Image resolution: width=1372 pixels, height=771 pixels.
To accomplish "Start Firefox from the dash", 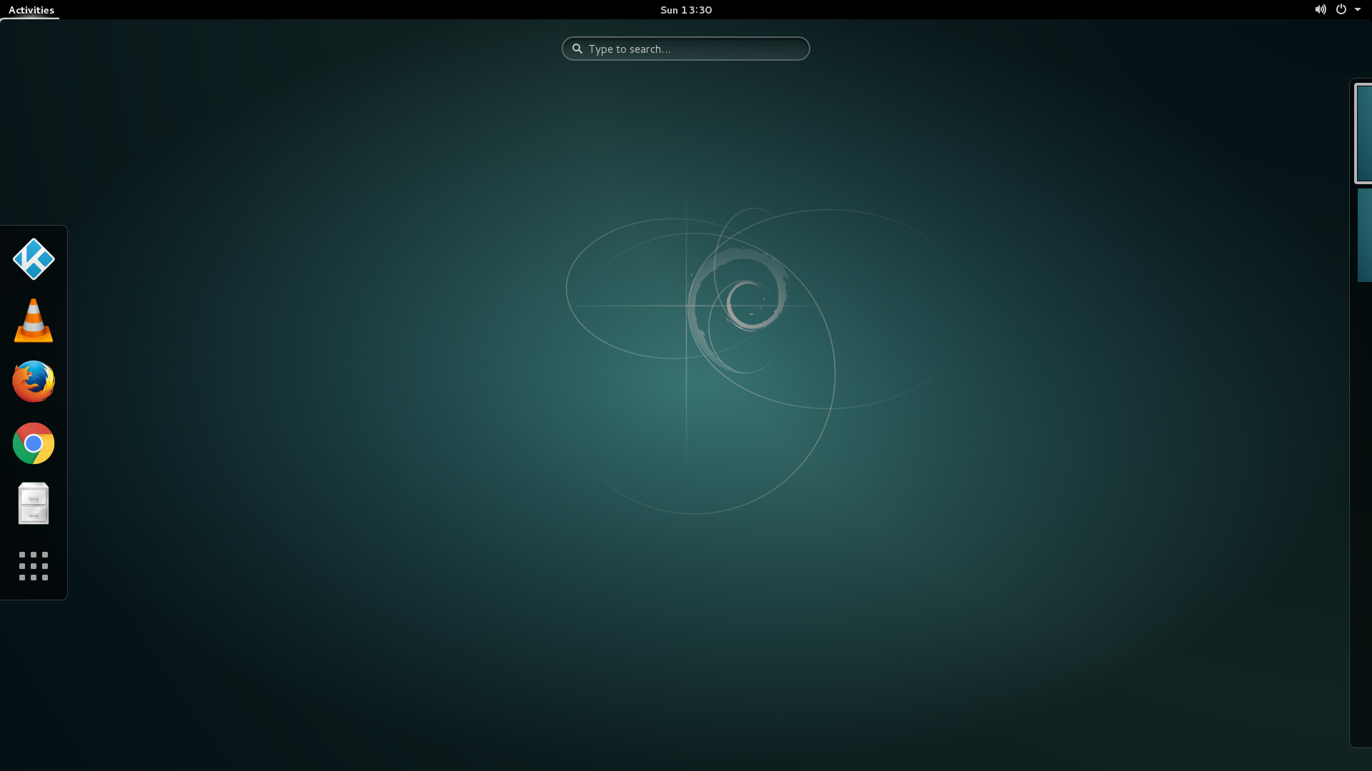I will [34, 381].
